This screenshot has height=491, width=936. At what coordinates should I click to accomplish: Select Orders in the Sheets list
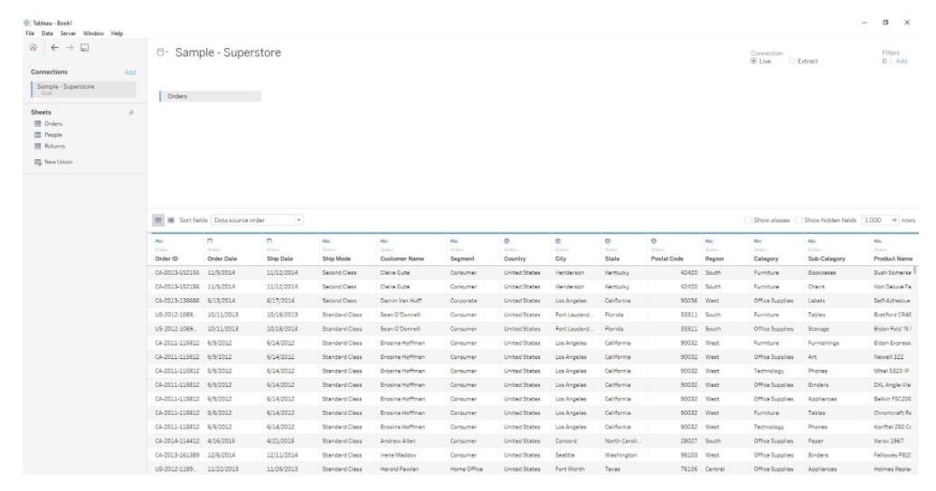point(53,124)
